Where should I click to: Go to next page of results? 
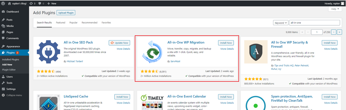point(334,32)
